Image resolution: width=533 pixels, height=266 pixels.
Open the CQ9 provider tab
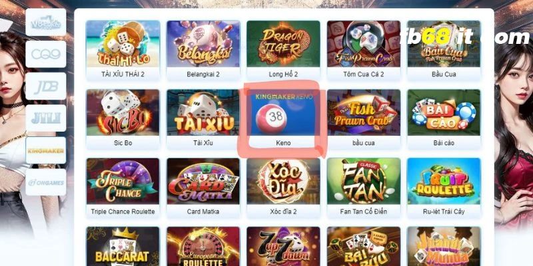pos(45,55)
